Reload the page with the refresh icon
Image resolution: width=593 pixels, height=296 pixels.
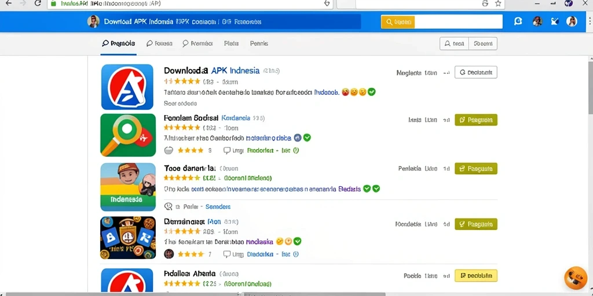click(x=38, y=3)
